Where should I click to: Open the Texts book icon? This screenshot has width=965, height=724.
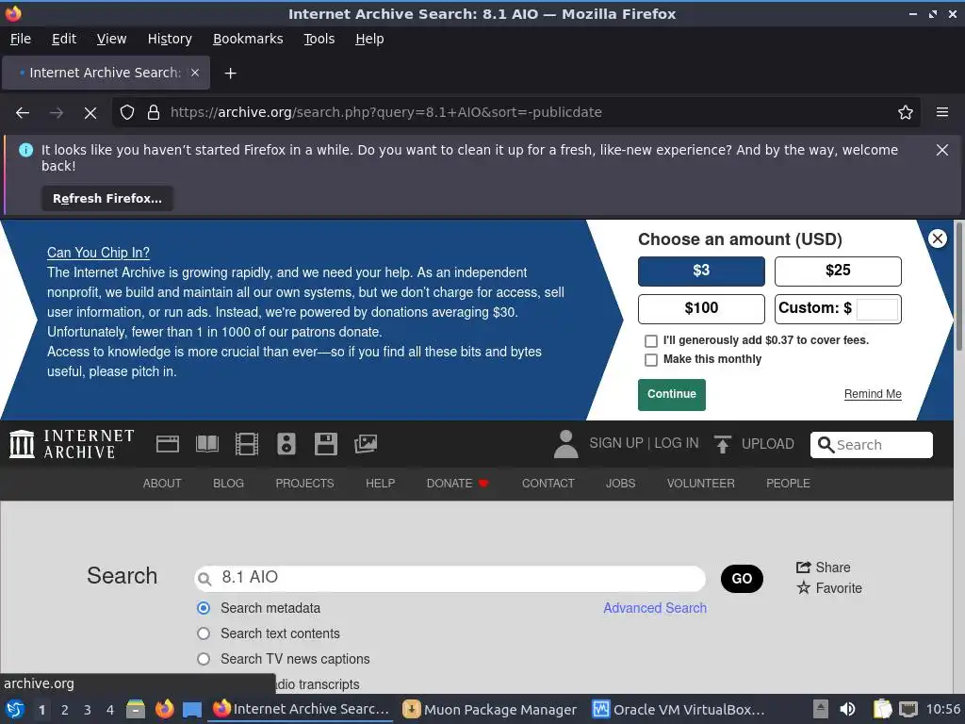click(x=207, y=444)
